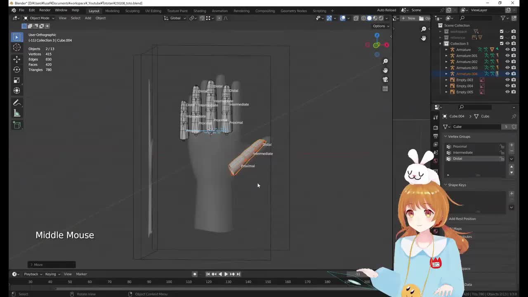This screenshot has height=297, width=528.
Task: Open the timeline Marker menu
Action: pyautogui.click(x=81, y=274)
